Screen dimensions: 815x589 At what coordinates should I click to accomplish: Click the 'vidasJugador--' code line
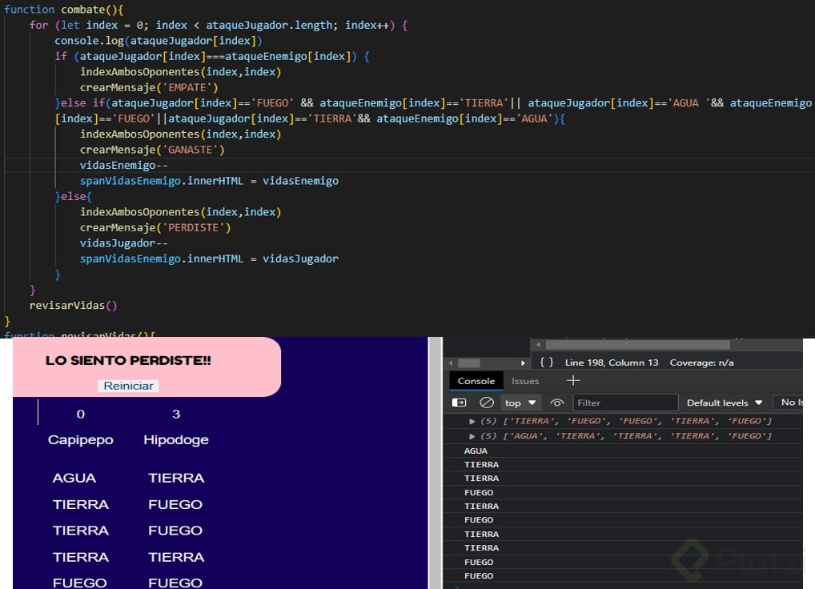click(124, 243)
